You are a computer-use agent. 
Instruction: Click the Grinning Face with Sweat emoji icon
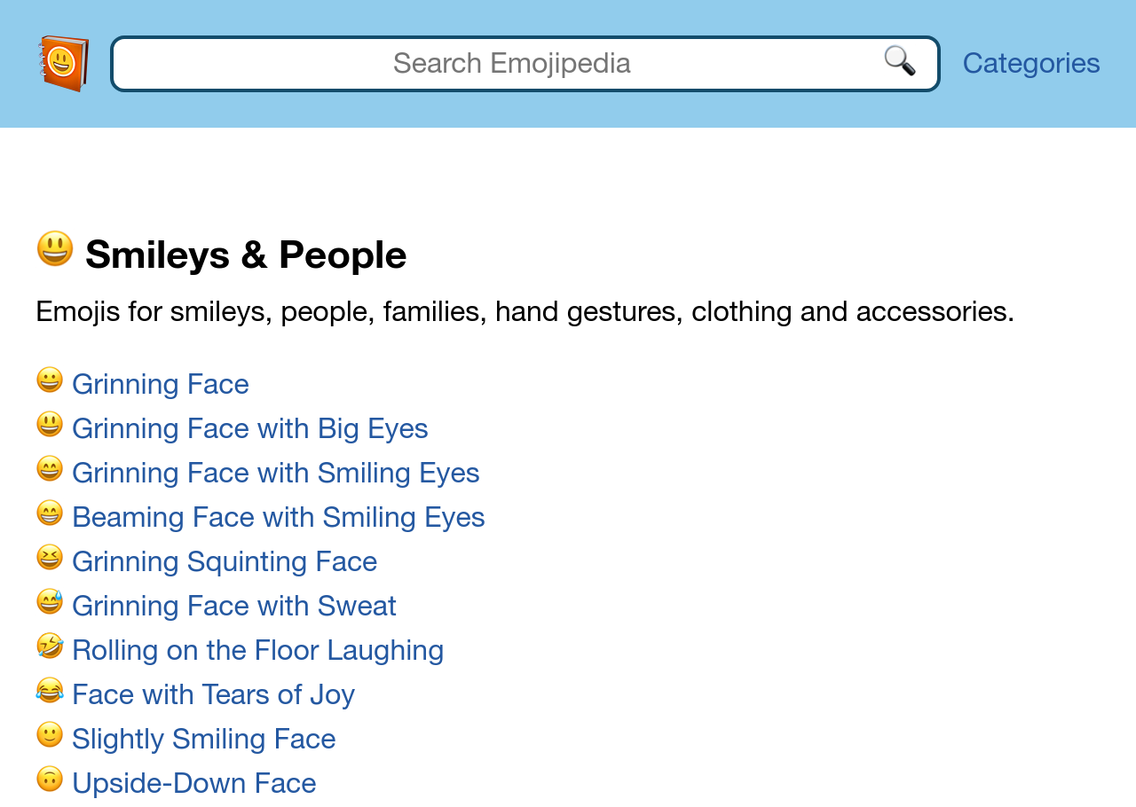pyautogui.click(x=50, y=602)
